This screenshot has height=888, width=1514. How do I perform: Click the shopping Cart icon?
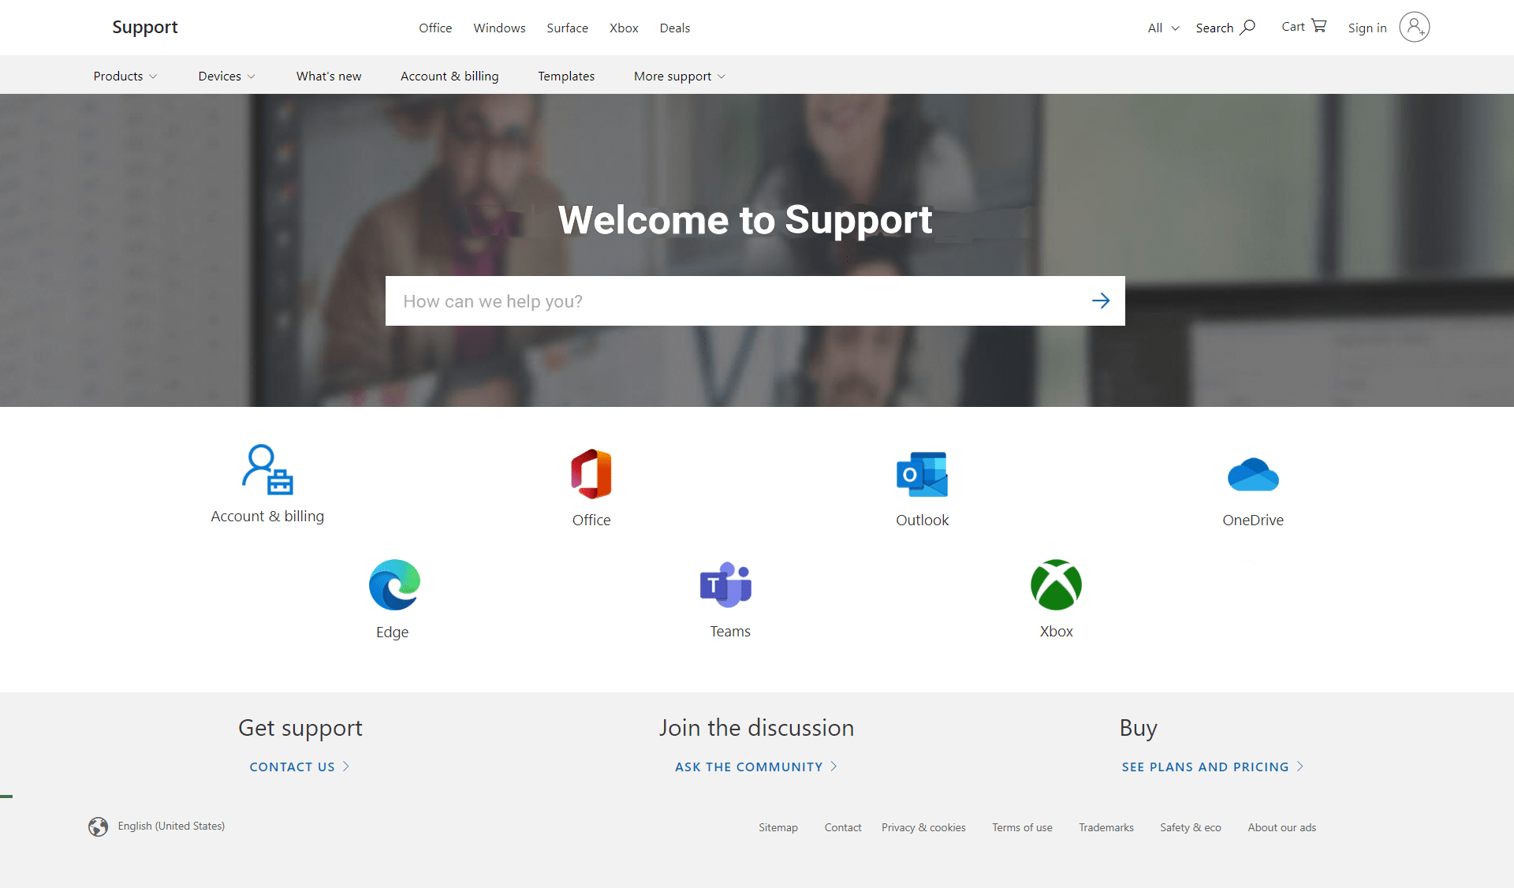(1318, 26)
